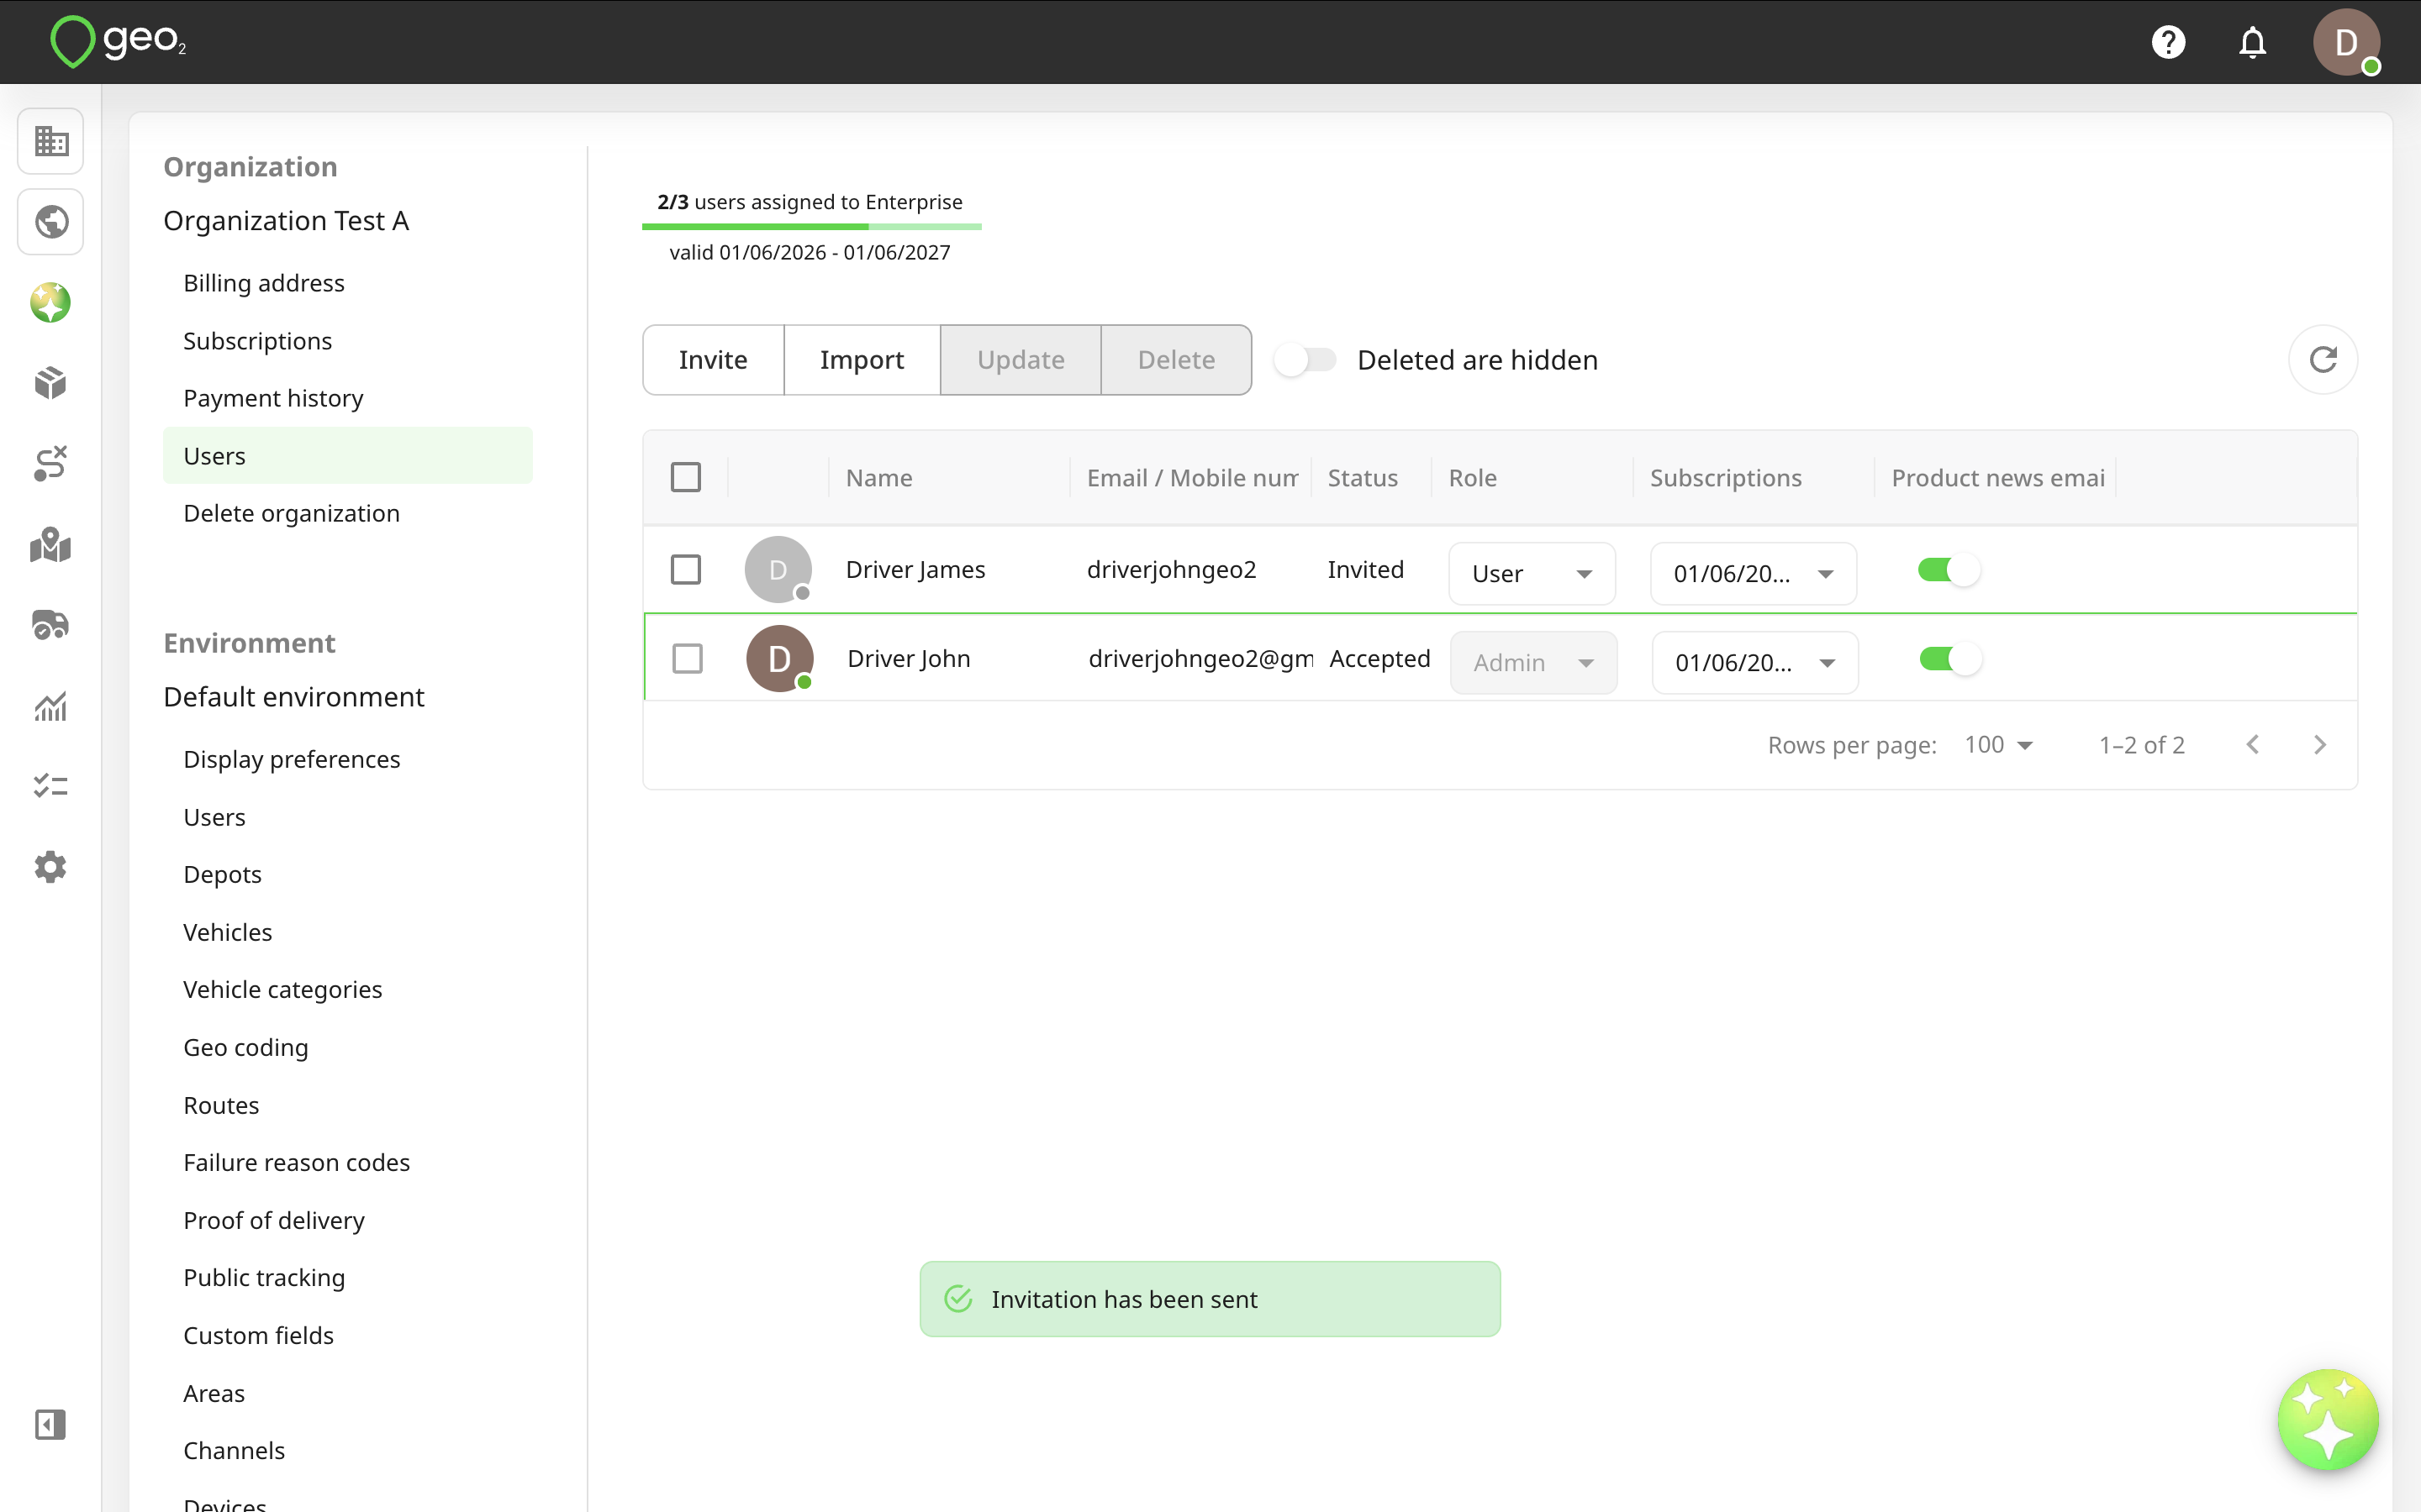Screen dimensions: 2421x1512
Task: Click the globe icon in sidebar
Action: pyautogui.click(x=51, y=222)
